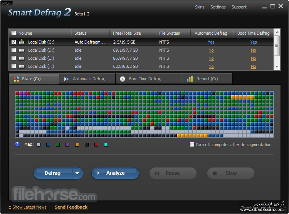
Task: Toggle D: Automatic Defrag No link
Action: click(211, 51)
